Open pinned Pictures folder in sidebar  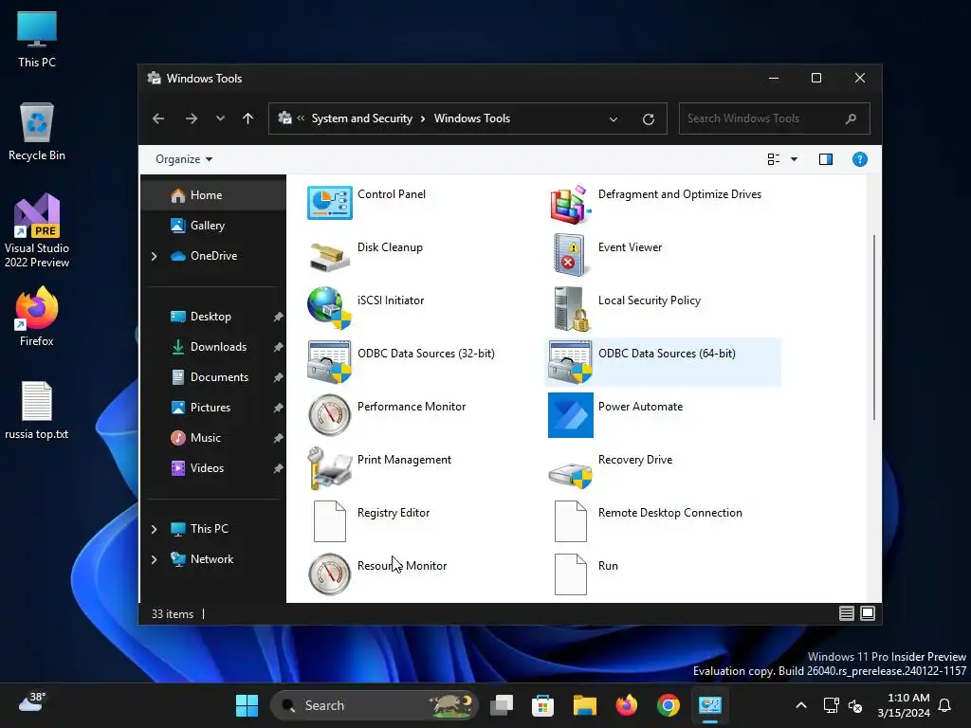[213, 408]
